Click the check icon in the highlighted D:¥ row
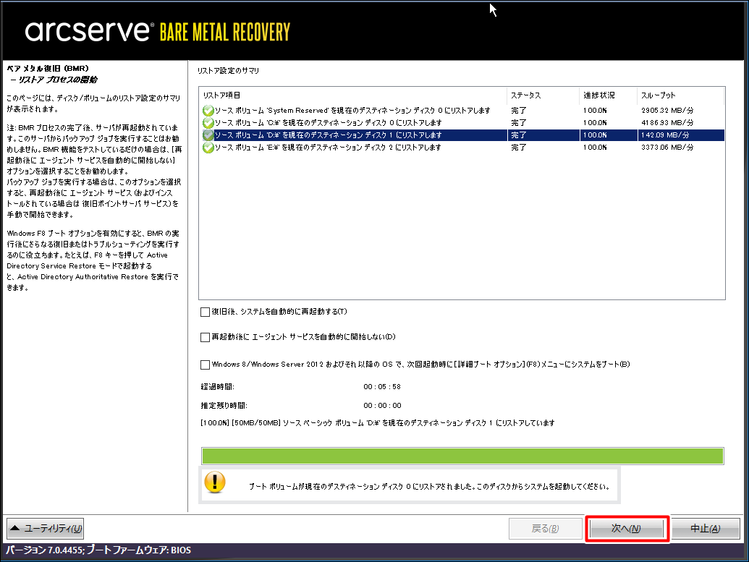This screenshot has width=749, height=562. click(208, 135)
